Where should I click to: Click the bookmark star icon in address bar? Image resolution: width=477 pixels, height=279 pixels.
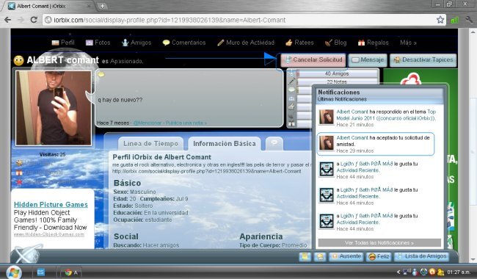click(x=440, y=20)
